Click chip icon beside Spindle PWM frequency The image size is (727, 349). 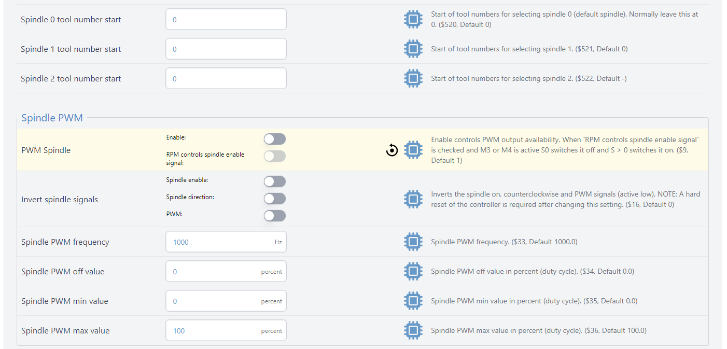click(413, 242)
